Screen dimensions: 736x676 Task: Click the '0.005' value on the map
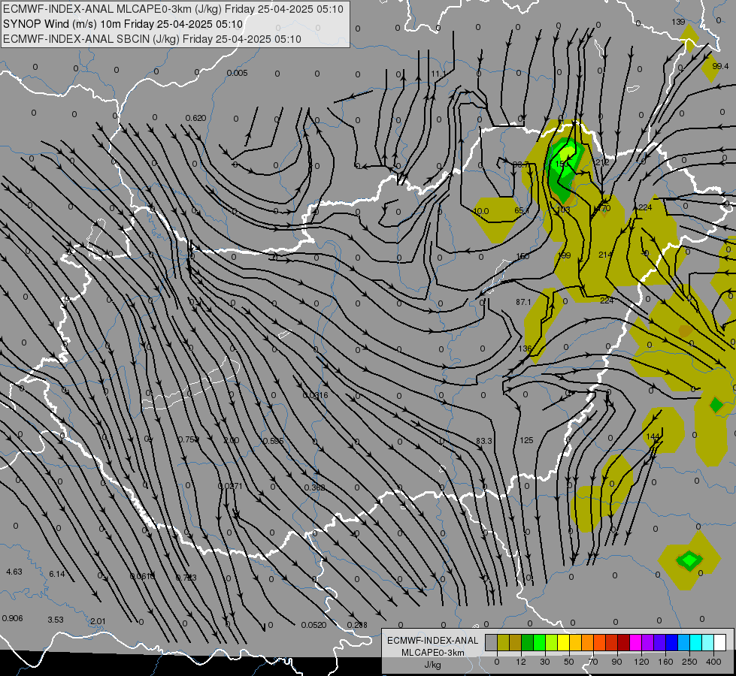click(237, 73)
